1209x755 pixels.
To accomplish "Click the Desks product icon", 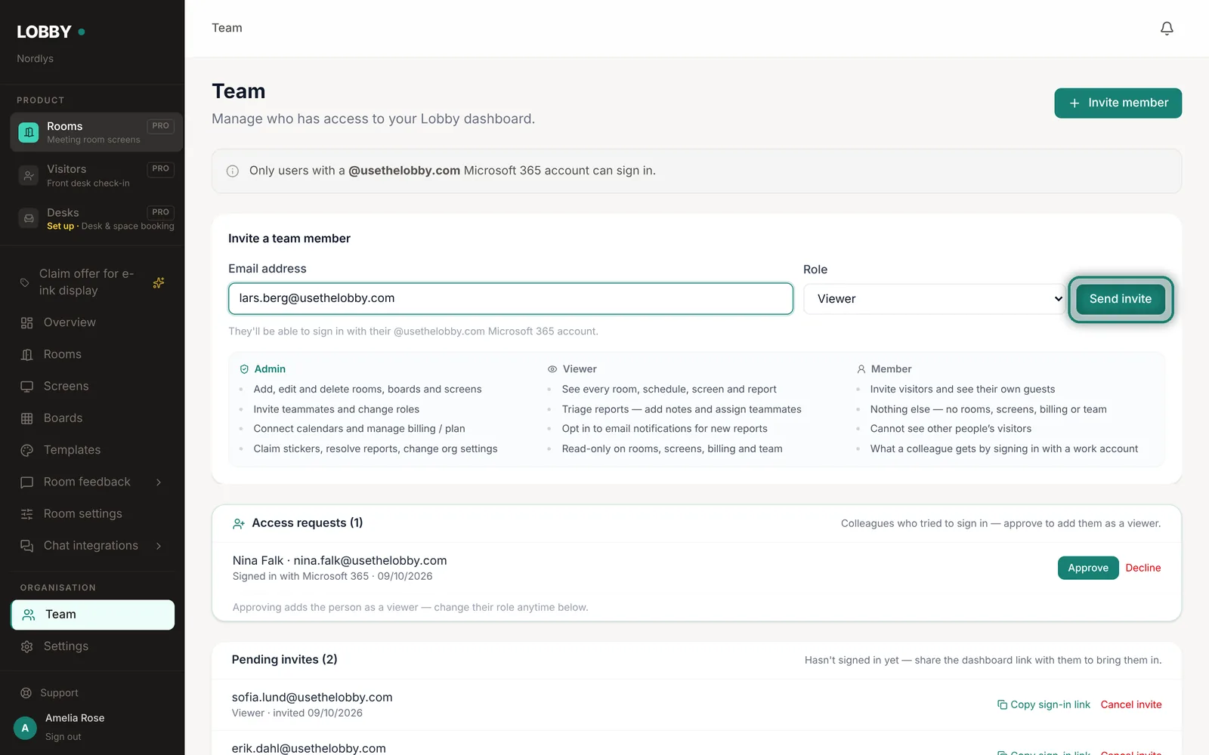I will (x=29, y=219).
